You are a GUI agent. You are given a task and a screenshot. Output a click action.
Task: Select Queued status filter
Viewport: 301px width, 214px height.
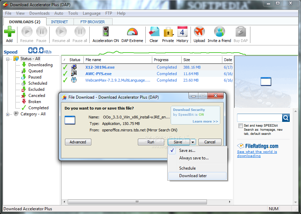click(36, 71)
